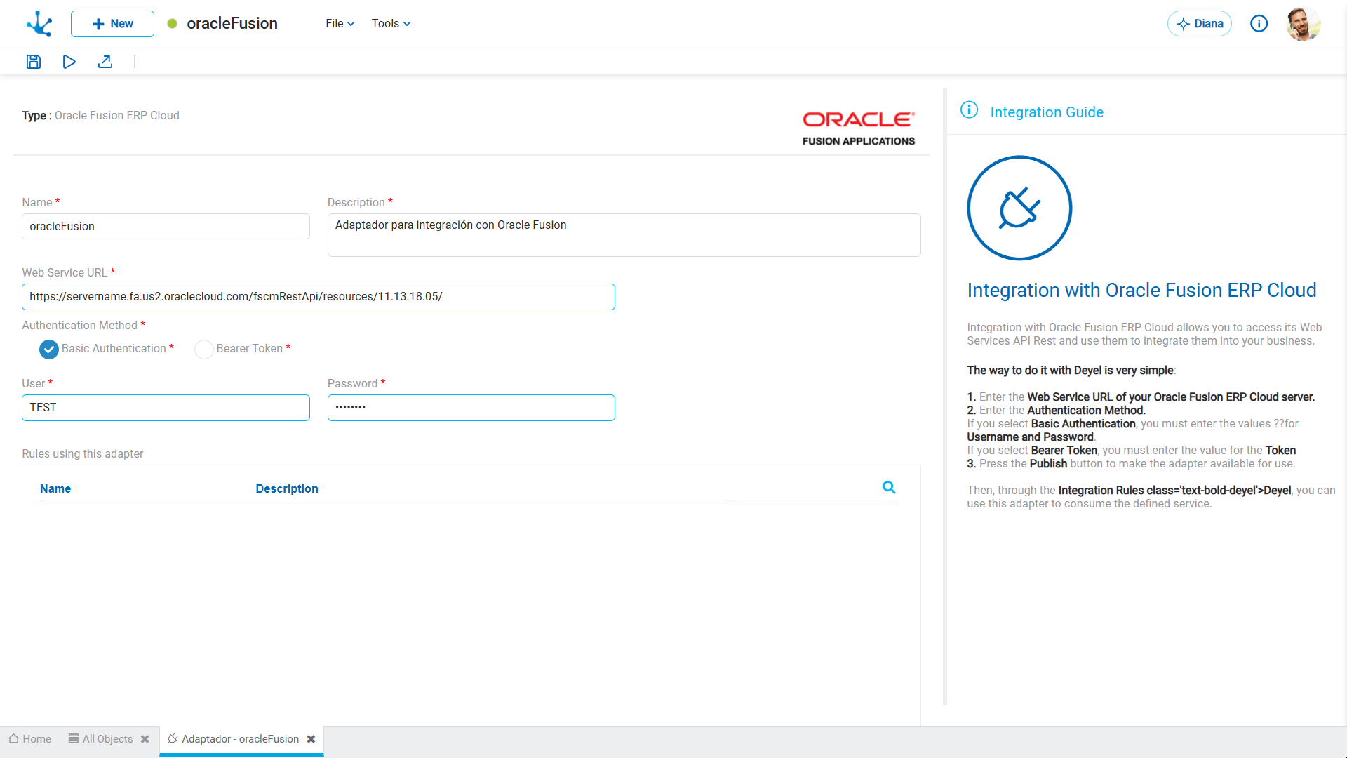Click the Deyel logo icon
This screenshot has height=758, width=1347.
(39, 24)
